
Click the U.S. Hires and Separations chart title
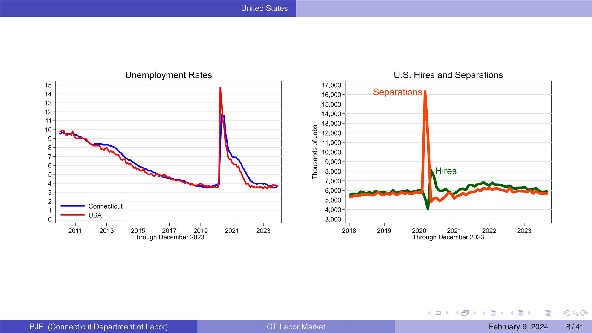pos(448,75)
